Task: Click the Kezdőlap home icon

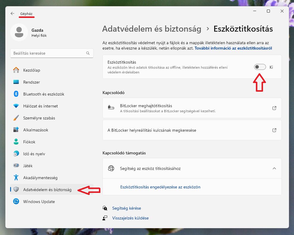Action: click(16, 70)
